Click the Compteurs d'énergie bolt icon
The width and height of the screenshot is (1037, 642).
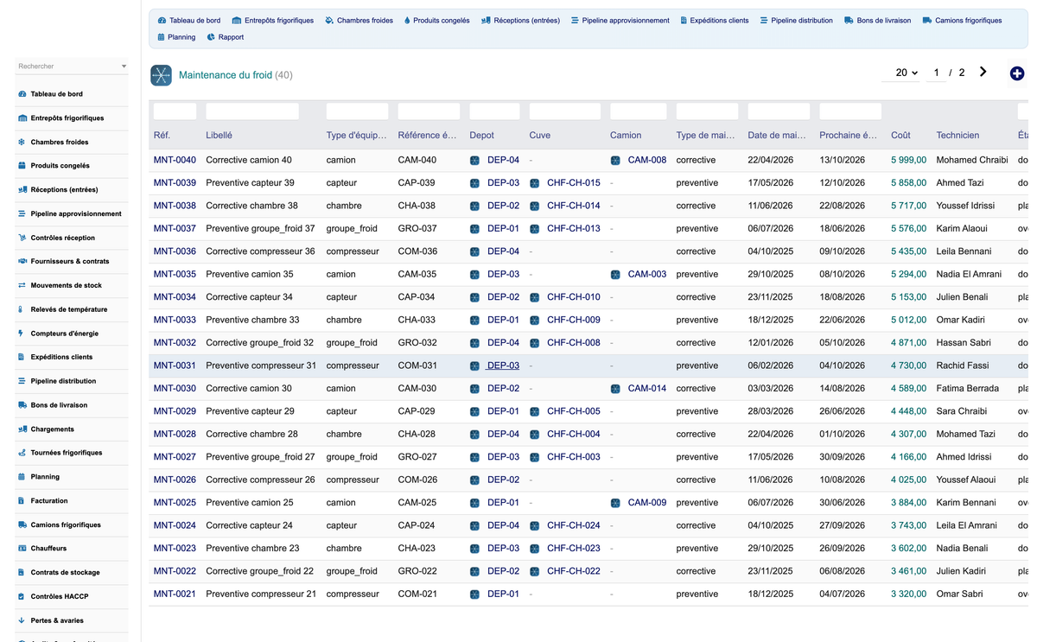click(x=22, y=333)
